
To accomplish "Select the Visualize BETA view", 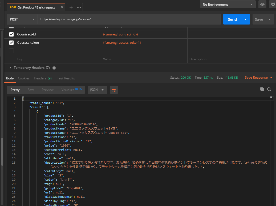I will click(71, 90).
